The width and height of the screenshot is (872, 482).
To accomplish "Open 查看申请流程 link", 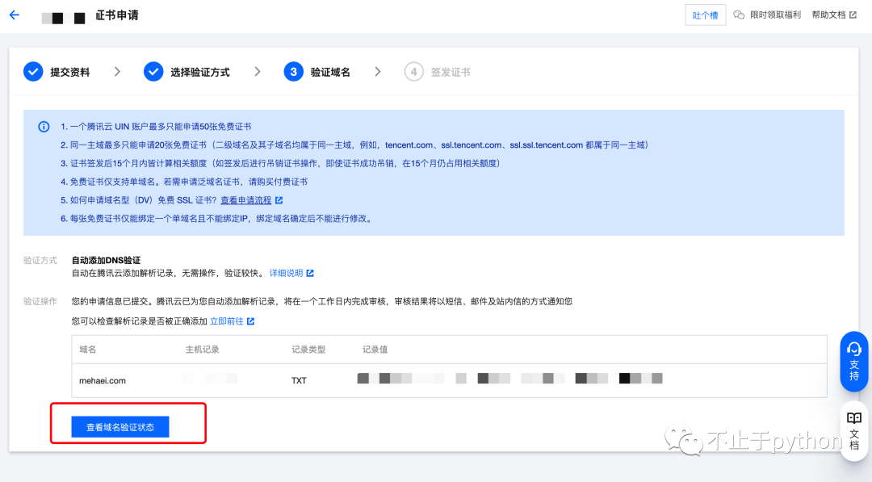I will [x=246, y=200].
